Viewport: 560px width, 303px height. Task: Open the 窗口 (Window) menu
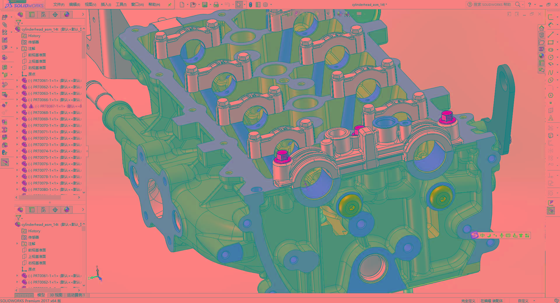137,5
